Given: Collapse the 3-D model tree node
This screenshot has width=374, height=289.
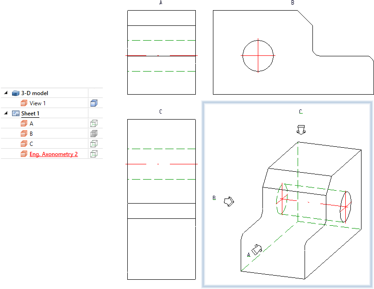Looking at the screenshot, I should pos(6,93).
